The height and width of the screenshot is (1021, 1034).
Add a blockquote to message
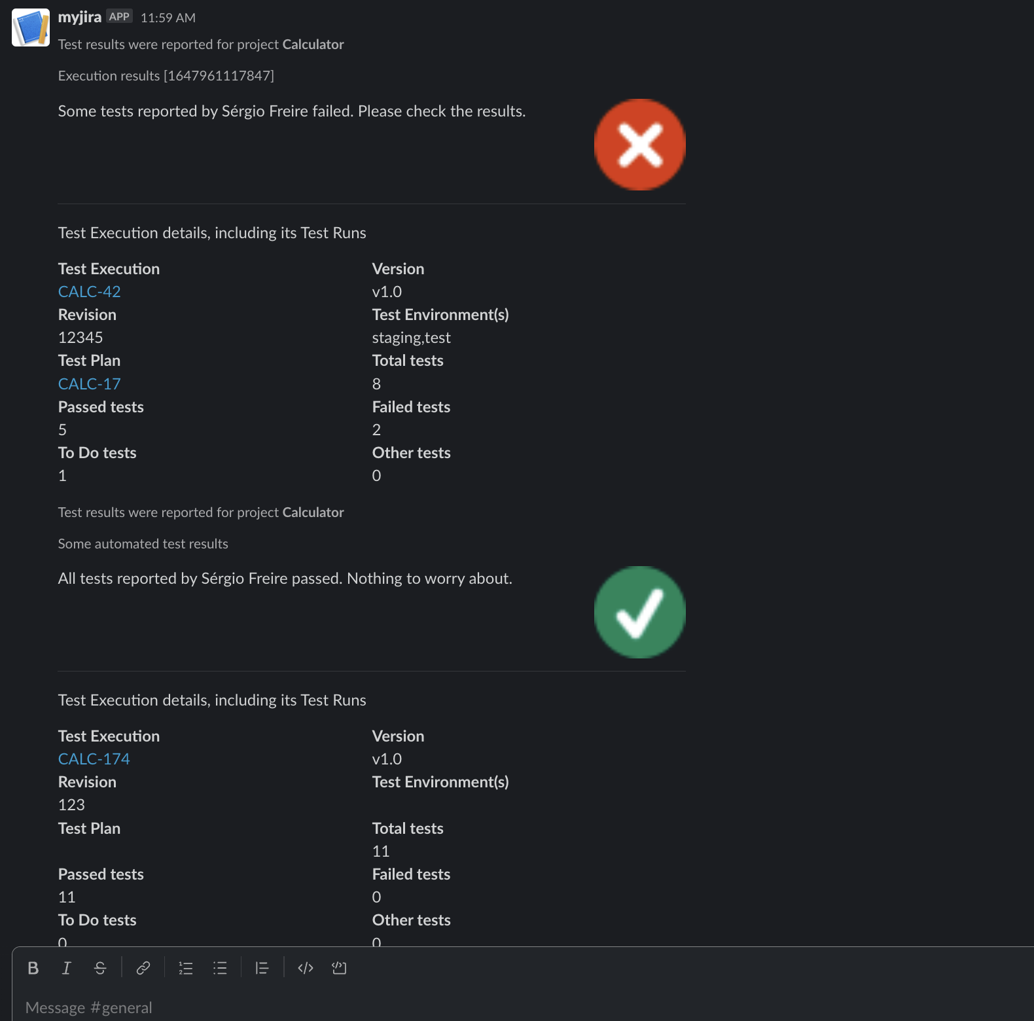click(262, 968)
